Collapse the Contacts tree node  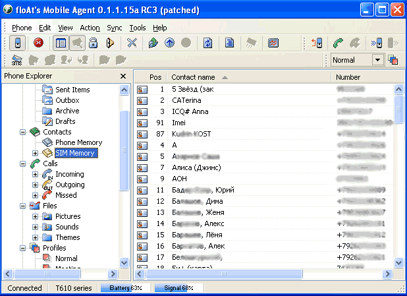(x=24, y=133)
